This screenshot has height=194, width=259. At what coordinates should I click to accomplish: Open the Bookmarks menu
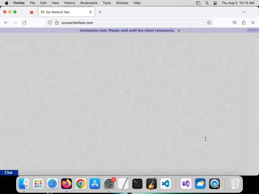point(89,3)
